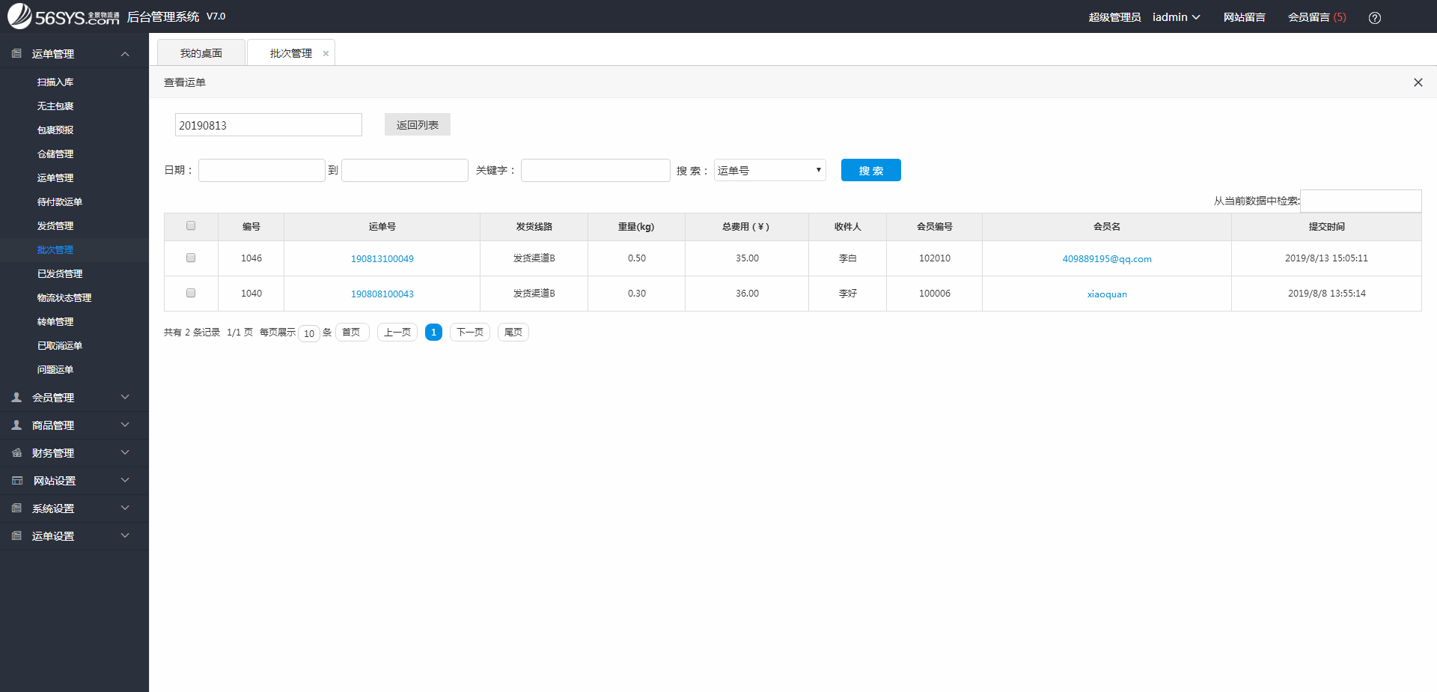The width and height of the screenshot is (1437, 692).
Task: Open the help question-mark icon
Action: [x=1375, y=17]
